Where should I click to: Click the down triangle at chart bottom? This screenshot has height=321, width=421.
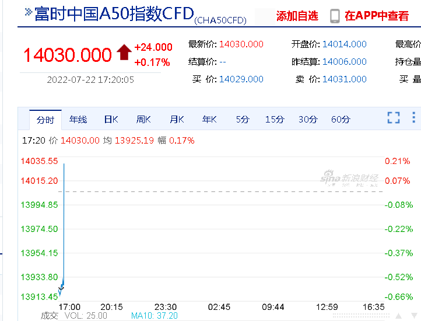(414, 316)
